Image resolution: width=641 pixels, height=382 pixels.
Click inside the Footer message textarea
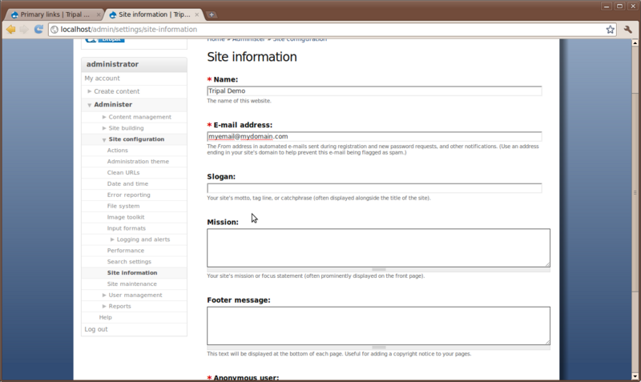(x=378, y=326)
